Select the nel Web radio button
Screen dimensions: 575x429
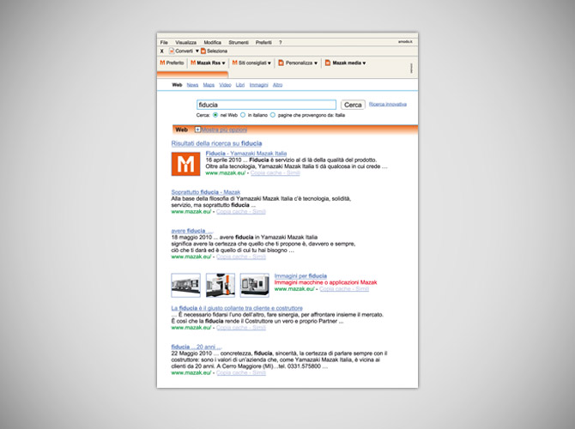coord(215,115)
